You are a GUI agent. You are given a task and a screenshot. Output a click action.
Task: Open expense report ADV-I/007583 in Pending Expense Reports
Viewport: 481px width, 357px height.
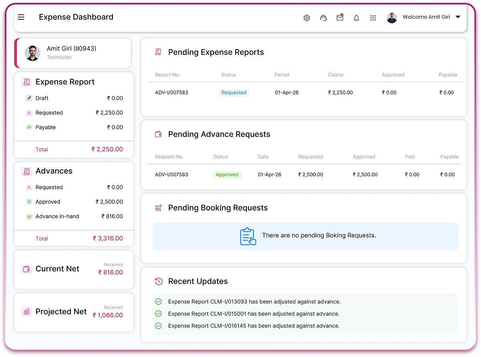point(171,92)
